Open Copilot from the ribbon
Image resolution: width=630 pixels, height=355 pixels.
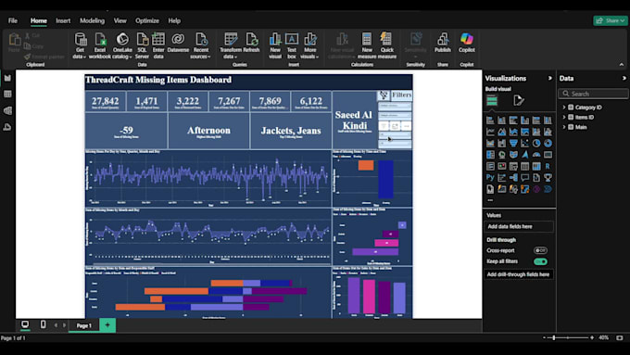pyautogui.click(x=466, y=43)
